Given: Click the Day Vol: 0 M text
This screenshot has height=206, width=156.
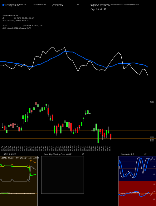Looking at the screenshot, I should [x=98, y=9].
